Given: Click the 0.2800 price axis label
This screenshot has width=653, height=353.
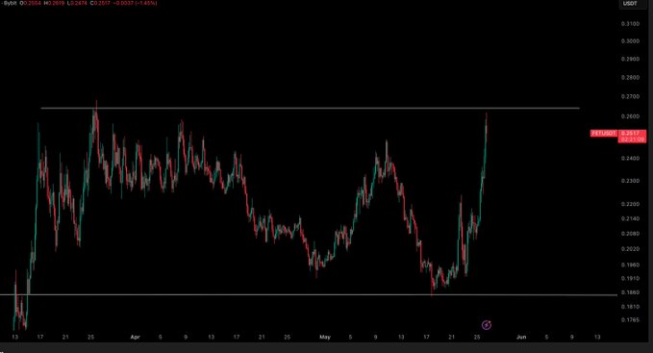Looking at the screenshot, I should pos(630,77).
